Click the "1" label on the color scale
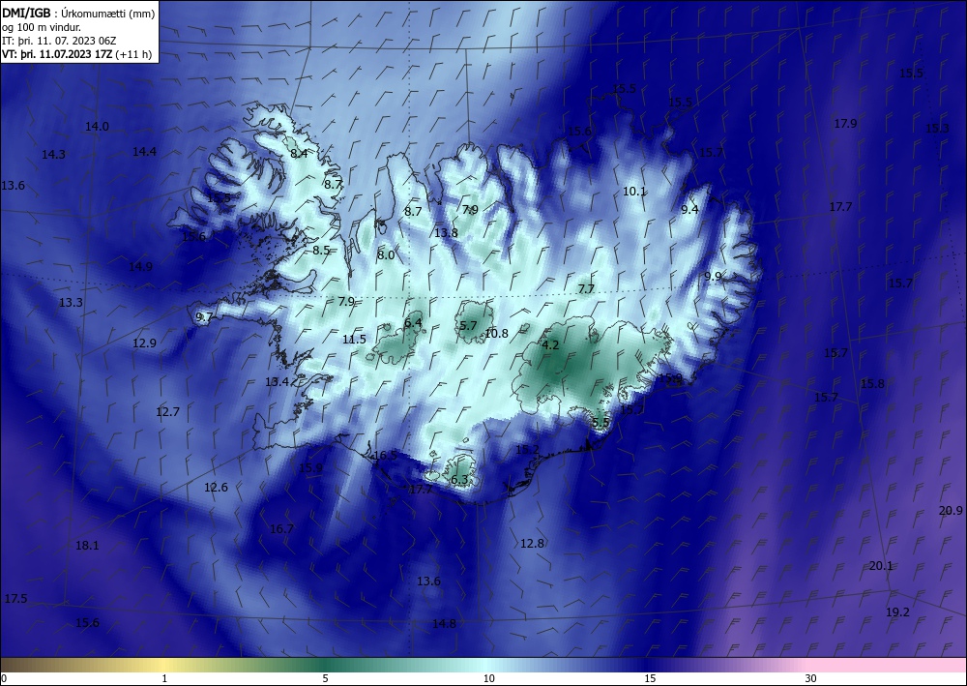Image resolution: width=967 pixels, height=686 pixels. pyautogui.click(x=164, y=678)
